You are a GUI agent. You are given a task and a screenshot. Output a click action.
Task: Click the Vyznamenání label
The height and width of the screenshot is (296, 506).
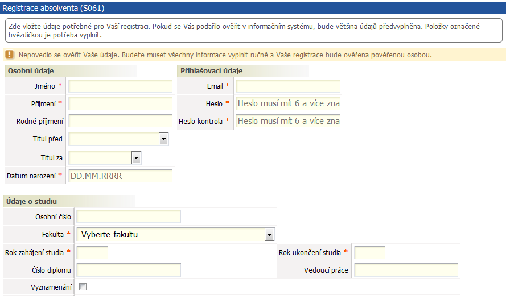pos(51,287)
